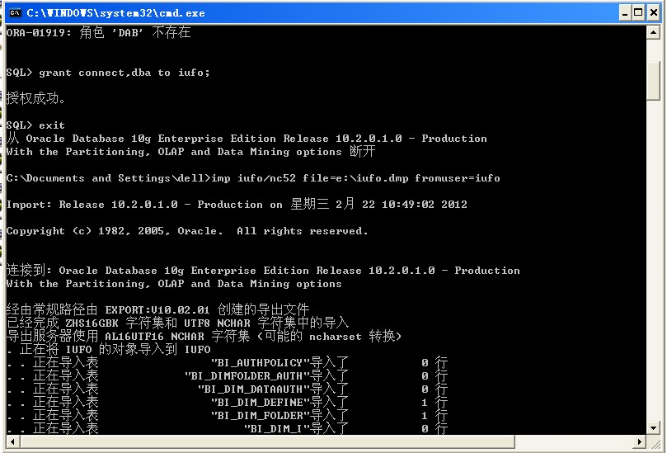Screen dimensions: 667x453
Task: Click the horizontal scrollbar left arrow
Action: (12, 441)
